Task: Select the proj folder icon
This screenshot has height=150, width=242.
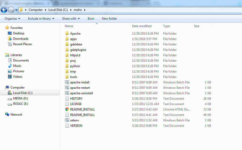Action: [67, 60]
